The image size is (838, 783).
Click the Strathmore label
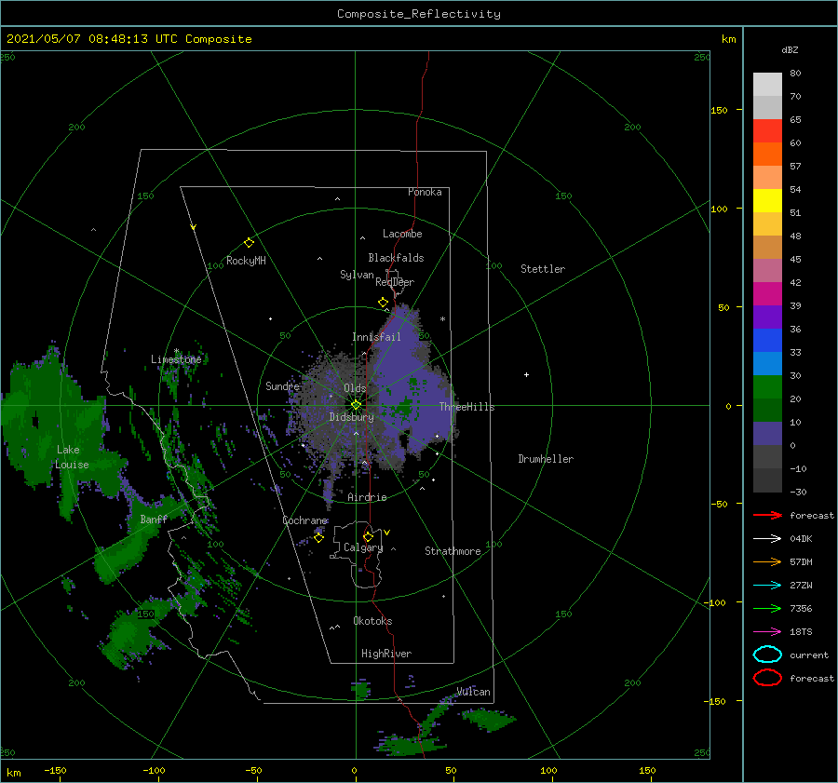click(453, 551)
